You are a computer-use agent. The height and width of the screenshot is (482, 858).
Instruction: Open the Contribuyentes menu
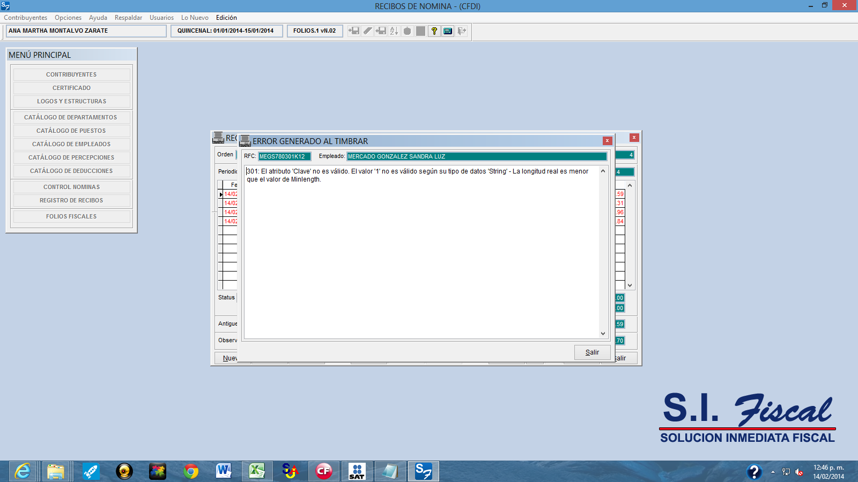tap(25, 18)
